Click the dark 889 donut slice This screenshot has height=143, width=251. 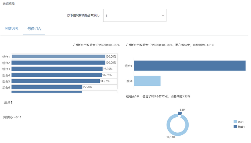pyautogui.click(x=180, y=113)
